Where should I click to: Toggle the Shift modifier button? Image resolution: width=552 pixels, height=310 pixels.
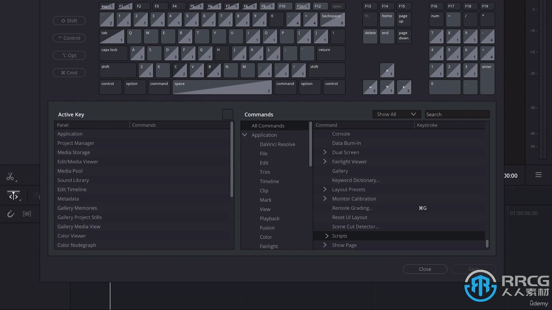tap(69, 21)
